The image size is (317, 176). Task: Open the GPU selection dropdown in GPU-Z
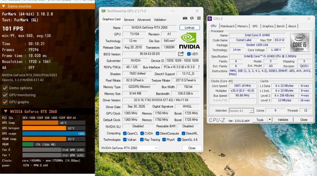click(129, 148)
